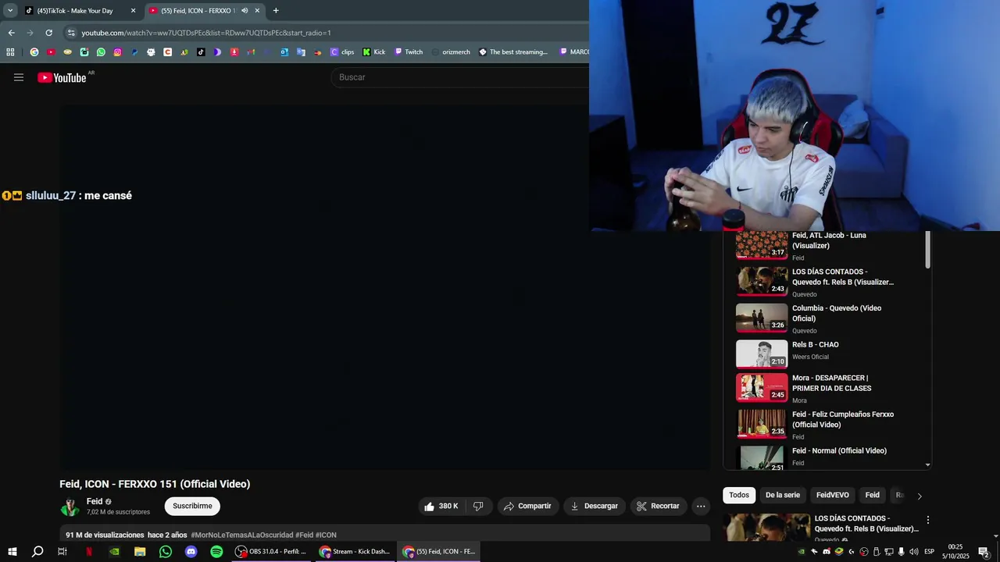The width and height of the screenshot is (1000, 562).
Task: Open Discord from the taskbar
Action: pyautogui.click(x=191, y=552)
